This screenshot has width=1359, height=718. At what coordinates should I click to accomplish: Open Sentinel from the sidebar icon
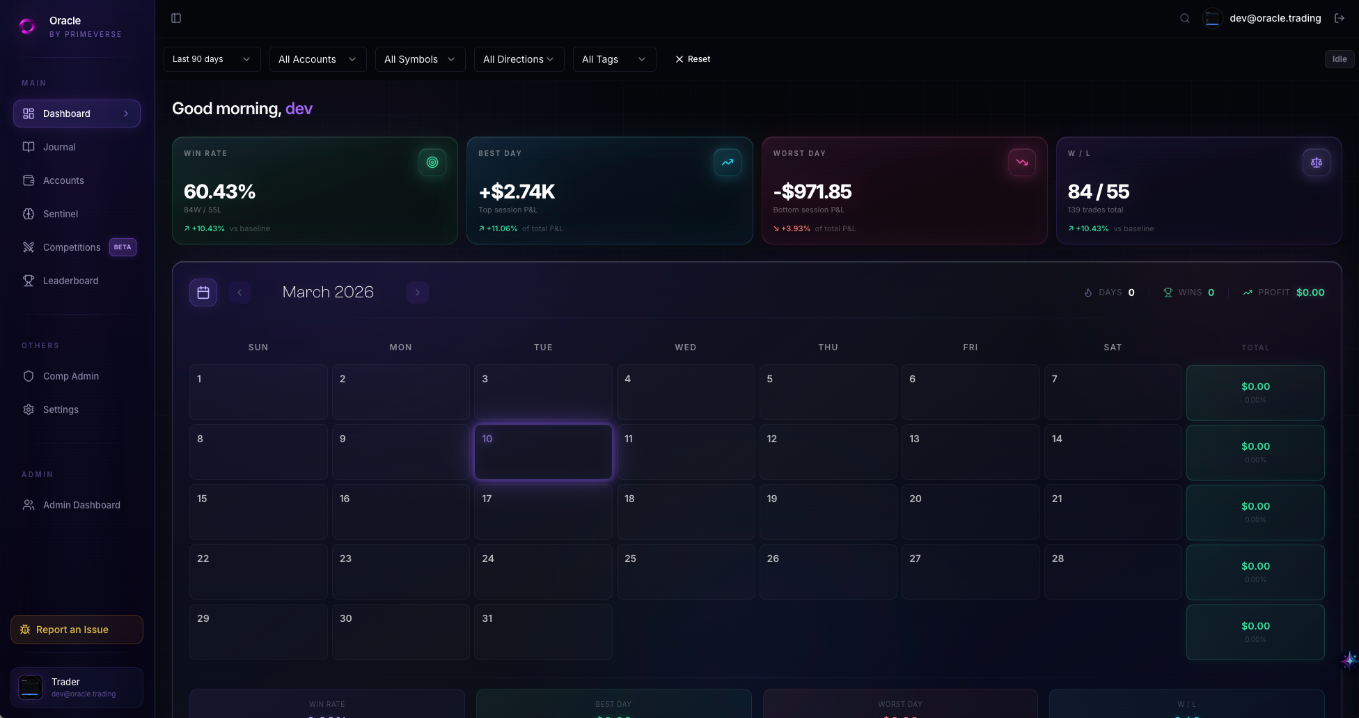tap(29, 214)
